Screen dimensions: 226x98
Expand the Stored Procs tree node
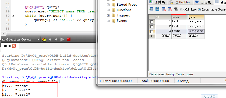[x=108, y=5]
